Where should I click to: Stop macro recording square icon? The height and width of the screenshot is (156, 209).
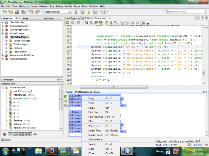coord(137,23)
